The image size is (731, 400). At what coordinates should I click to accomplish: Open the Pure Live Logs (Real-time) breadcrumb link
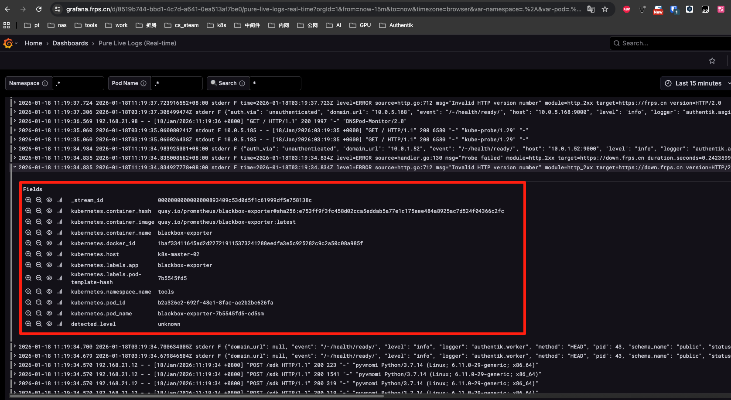(x=137, y=43)
